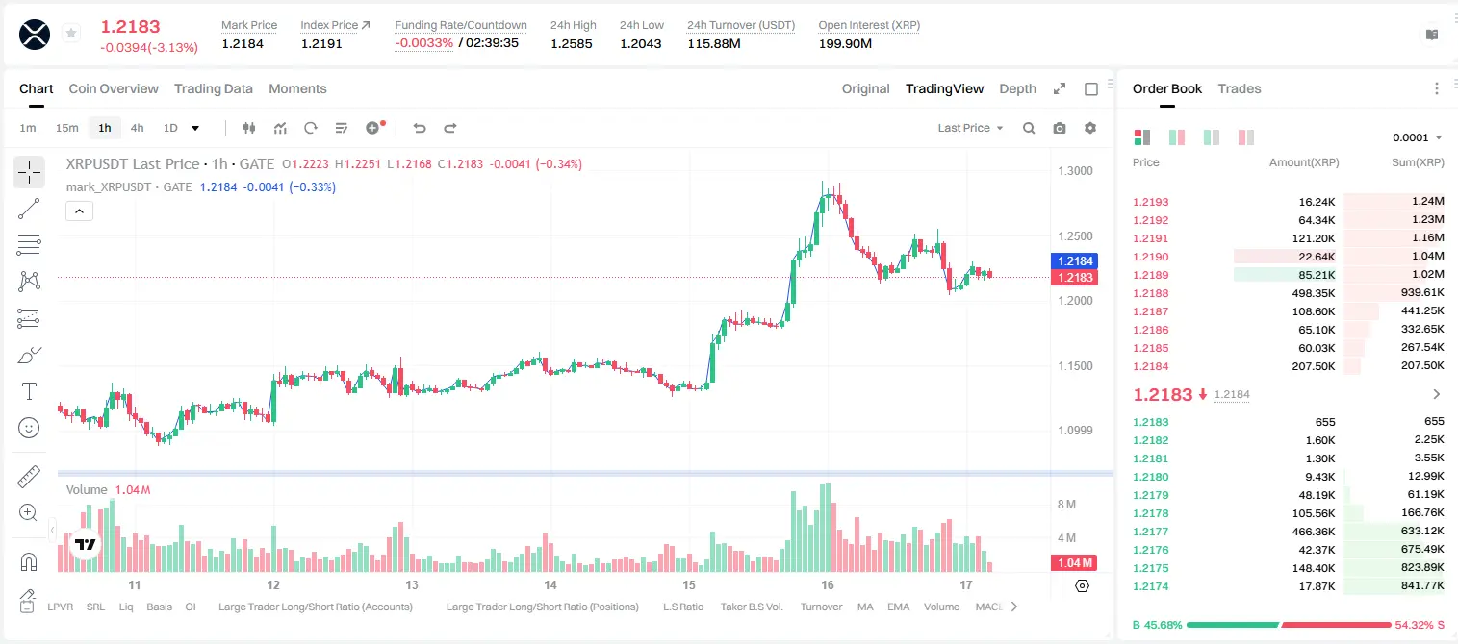1458x644 pixels.
Task: Select the 4h timeframe button
Action: [137, 128]
